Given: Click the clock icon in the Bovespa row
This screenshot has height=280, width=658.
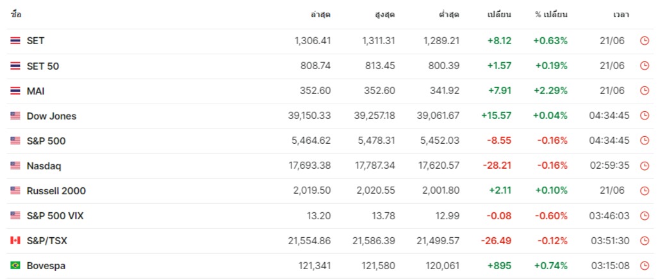Looking at the screenshot, I should [x=645, y=265].
